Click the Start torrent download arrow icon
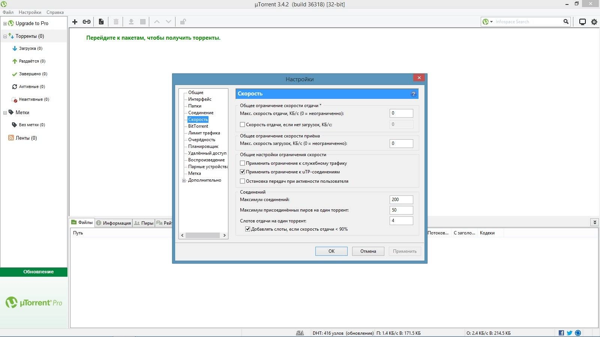This screenshot has width=600, height=337. click(131, 22)
